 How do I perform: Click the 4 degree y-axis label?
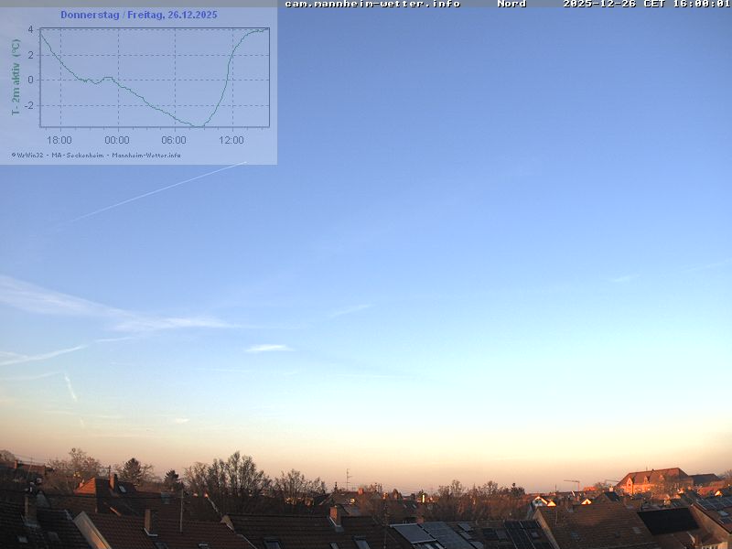point(30,29)
